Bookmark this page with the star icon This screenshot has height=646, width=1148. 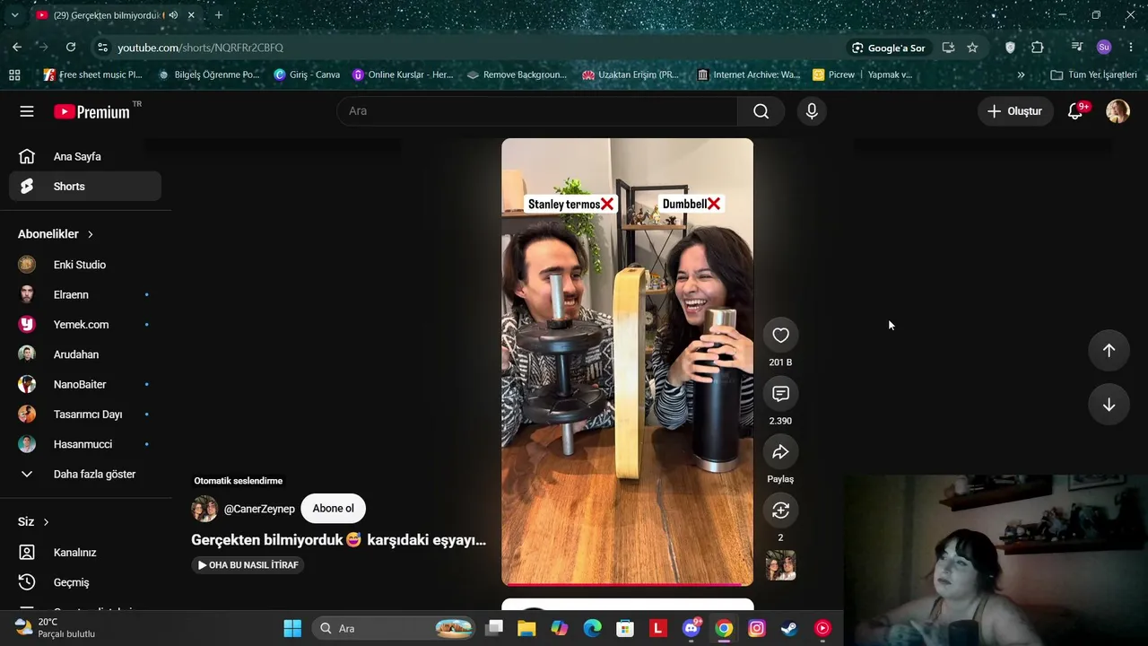tap(972, 48)
